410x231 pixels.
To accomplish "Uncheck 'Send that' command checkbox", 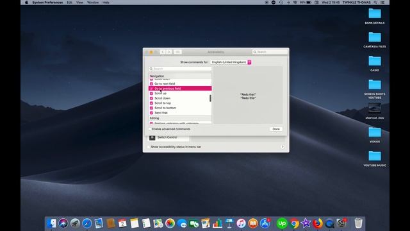I will (x=151, y=113).
